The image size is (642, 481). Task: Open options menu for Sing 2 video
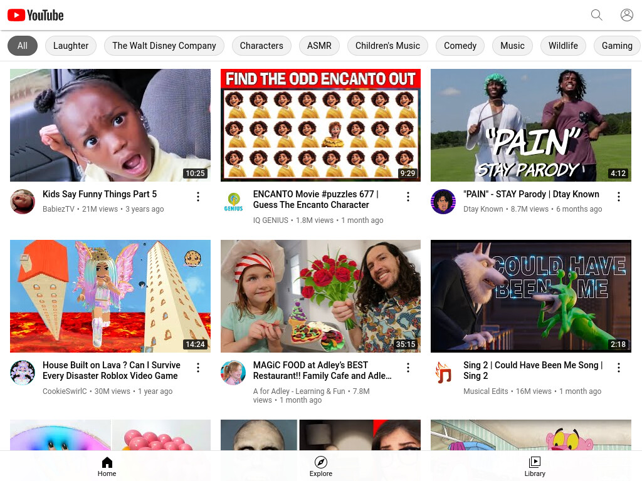[618, 368]
